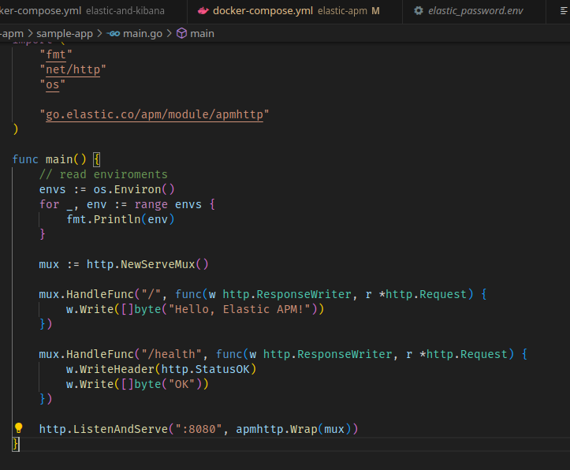Open the elastic_password.env tab
The image size is (570, 470).
tap(475, 11)
